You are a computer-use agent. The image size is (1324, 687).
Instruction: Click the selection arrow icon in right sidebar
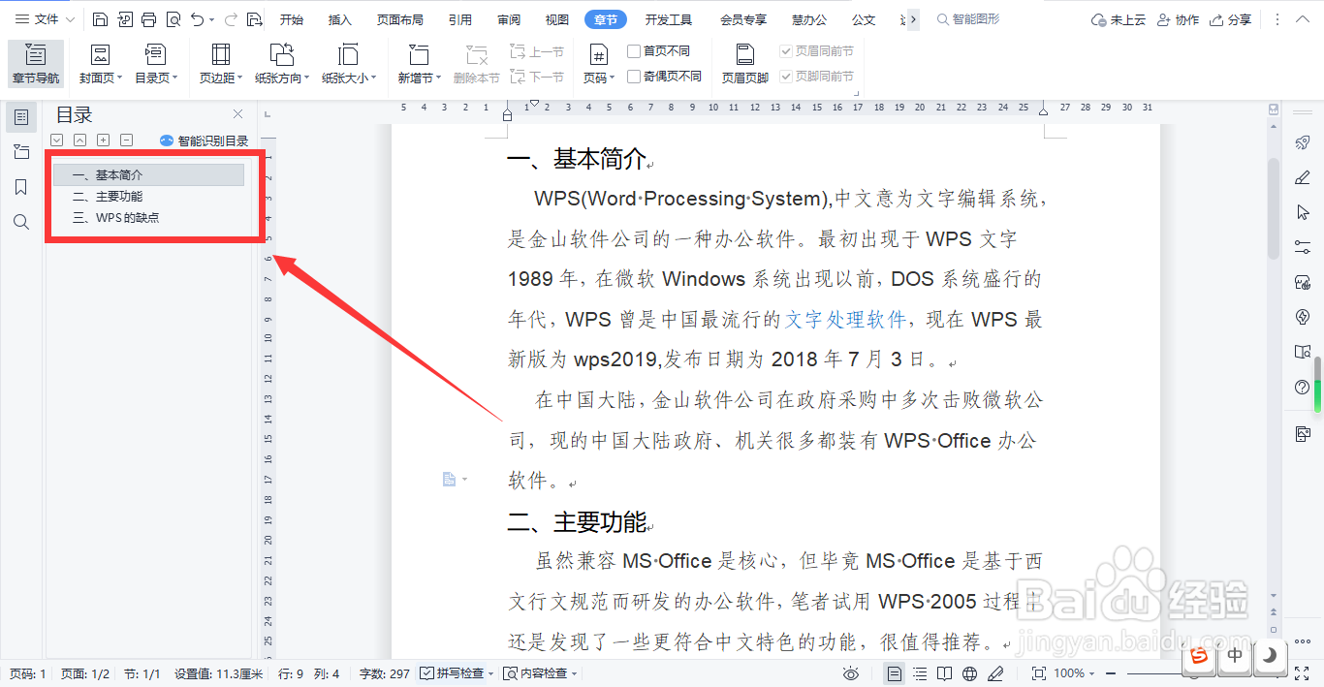point(1303,212)
